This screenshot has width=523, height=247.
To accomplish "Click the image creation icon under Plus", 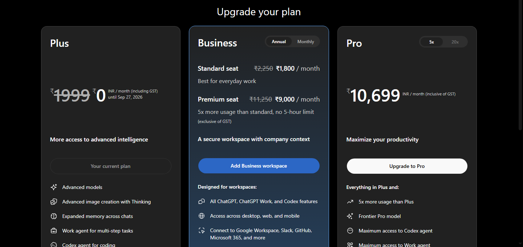I will click(54, 202).
